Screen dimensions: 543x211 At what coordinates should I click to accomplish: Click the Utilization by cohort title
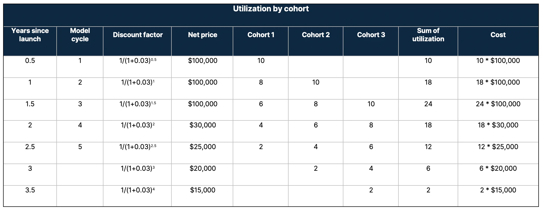point(271,9)
